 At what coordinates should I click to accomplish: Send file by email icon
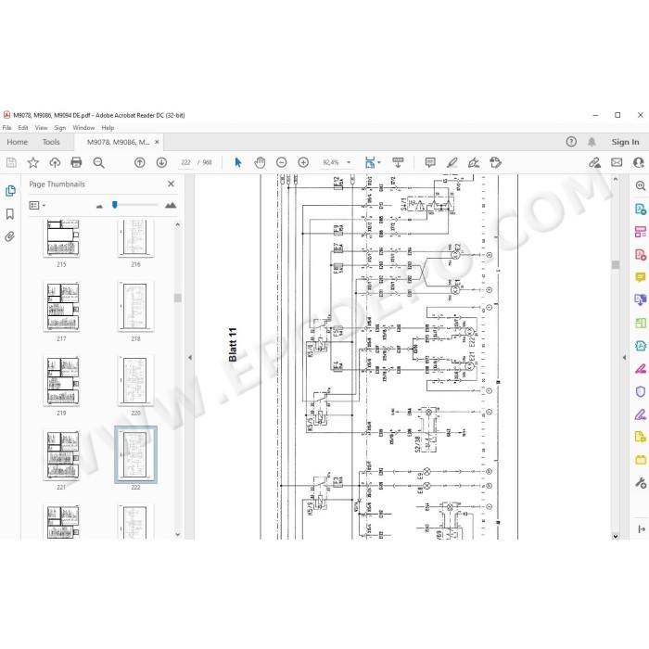coord(617,162)
